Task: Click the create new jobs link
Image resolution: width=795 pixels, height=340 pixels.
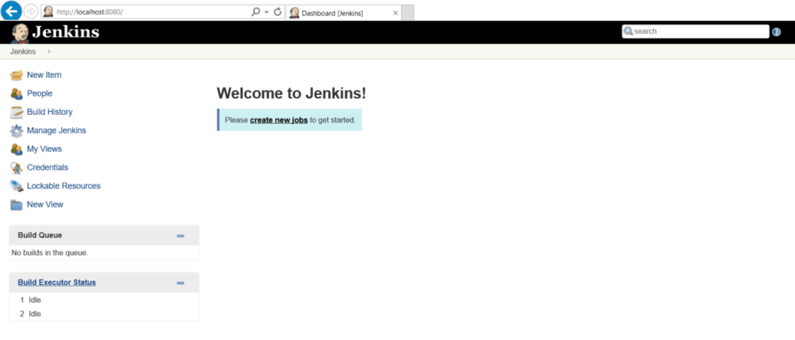Action: 279,120
